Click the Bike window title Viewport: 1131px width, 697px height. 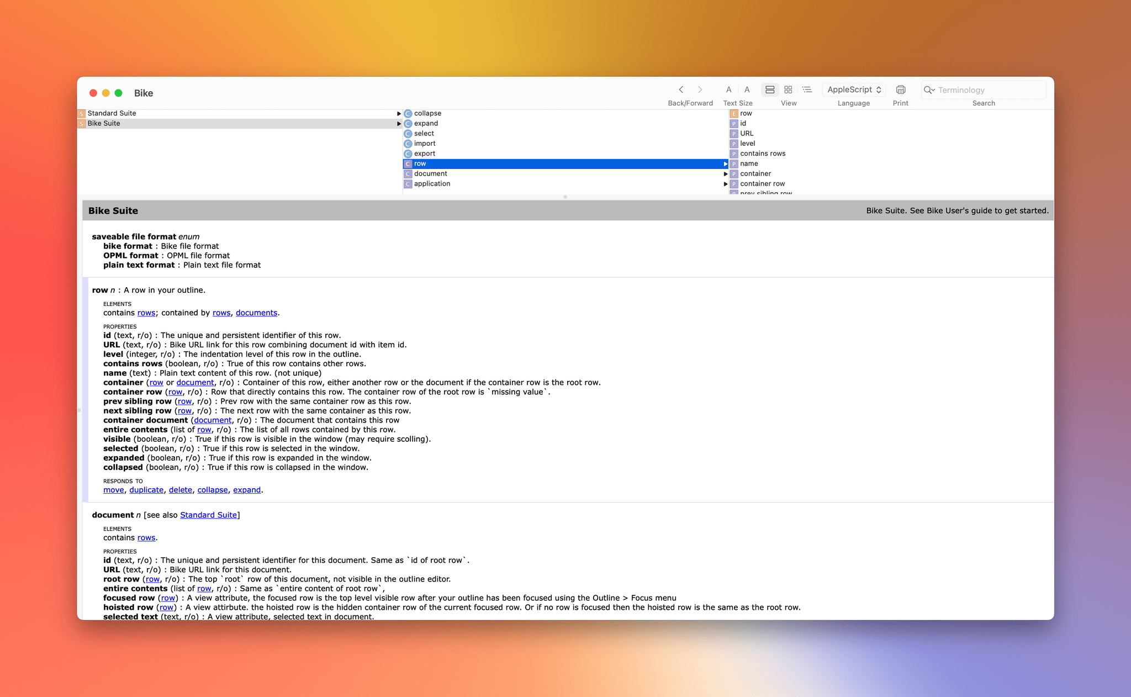point(144,93)
